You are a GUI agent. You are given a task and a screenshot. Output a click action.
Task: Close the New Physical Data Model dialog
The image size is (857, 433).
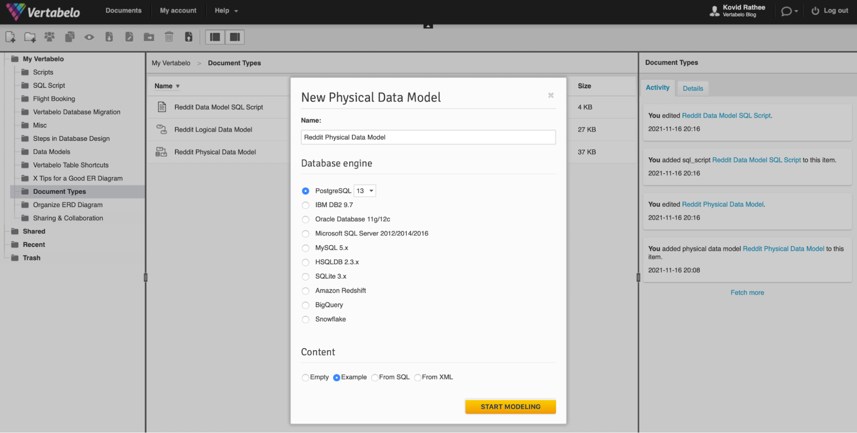pos(551,95)
